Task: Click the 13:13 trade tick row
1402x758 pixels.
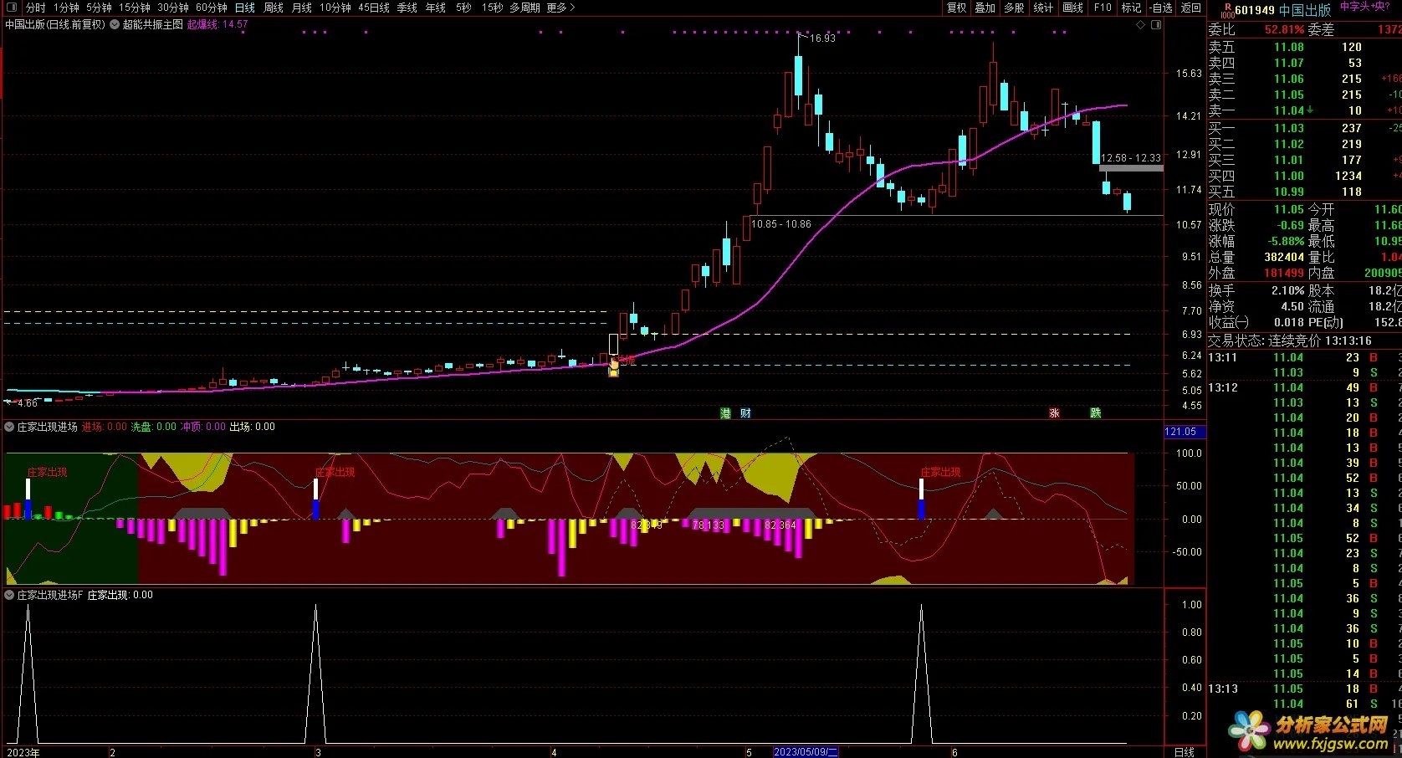Action: coord(1304,689)
